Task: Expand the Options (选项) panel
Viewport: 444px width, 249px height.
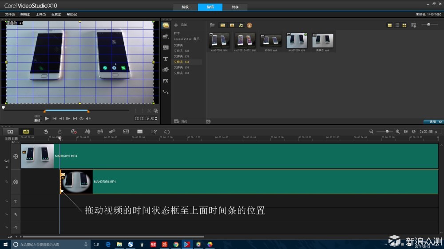Action: click(x=433, y=121)
